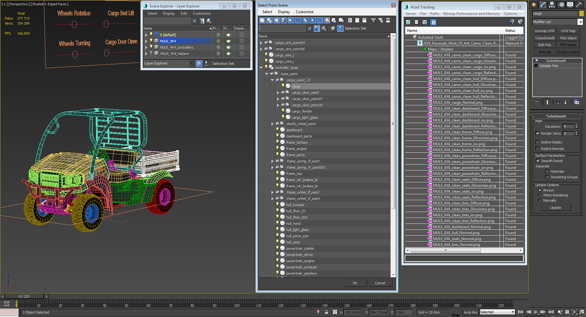
Task: Clear the search field with X in Select From Scene
Action: [x=309, y=28]
